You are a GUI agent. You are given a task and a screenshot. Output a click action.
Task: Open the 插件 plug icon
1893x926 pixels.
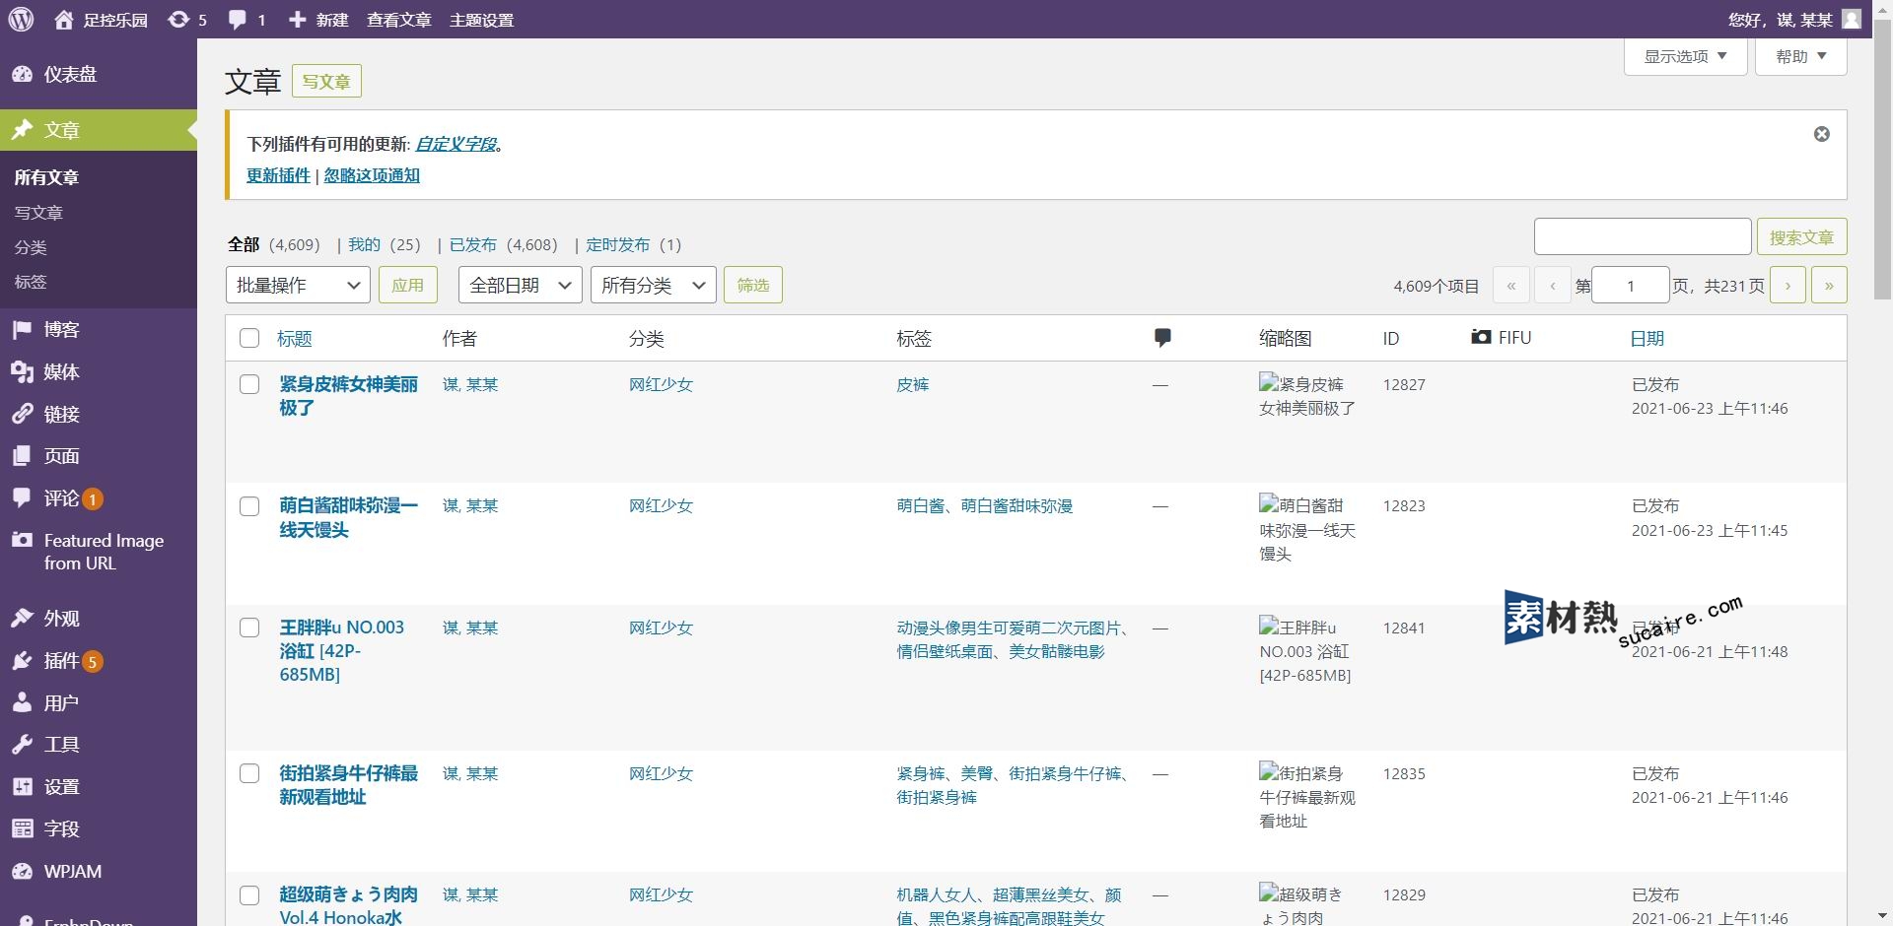point(23,660)
